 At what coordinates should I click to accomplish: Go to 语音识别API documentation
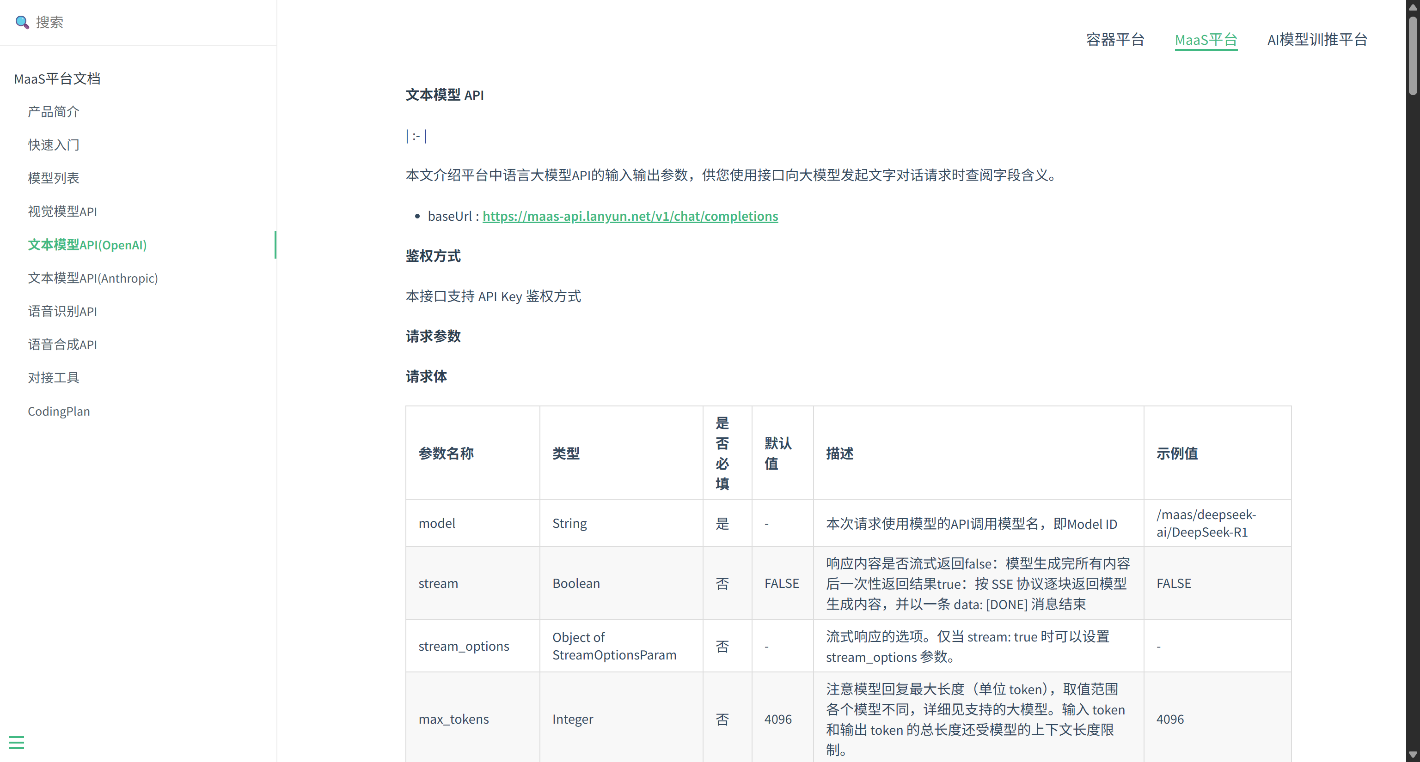[62, 312]
